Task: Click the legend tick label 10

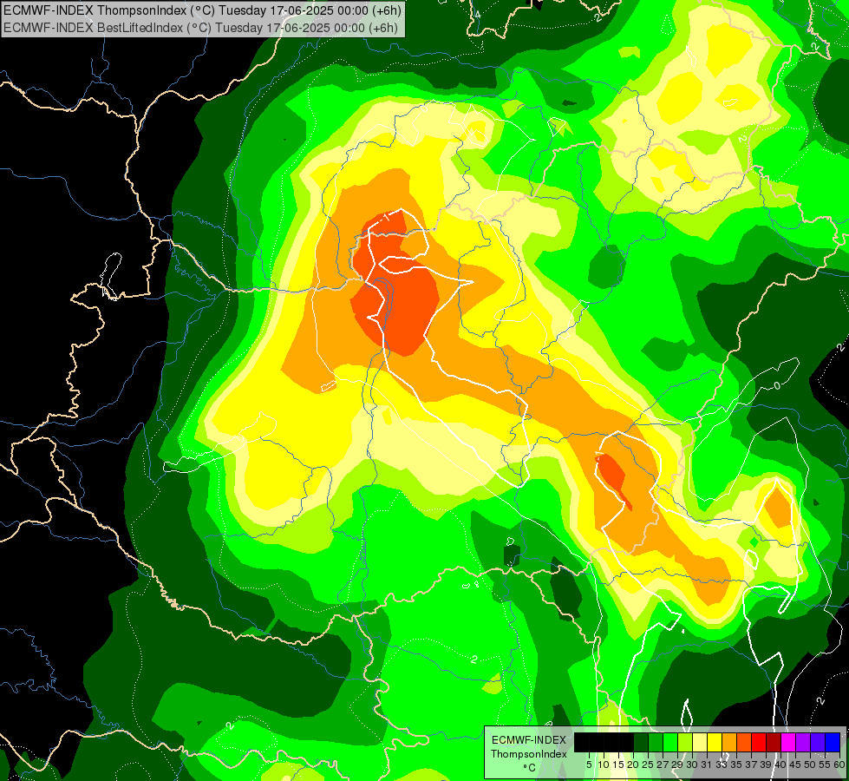Action: tap(604, 765)
